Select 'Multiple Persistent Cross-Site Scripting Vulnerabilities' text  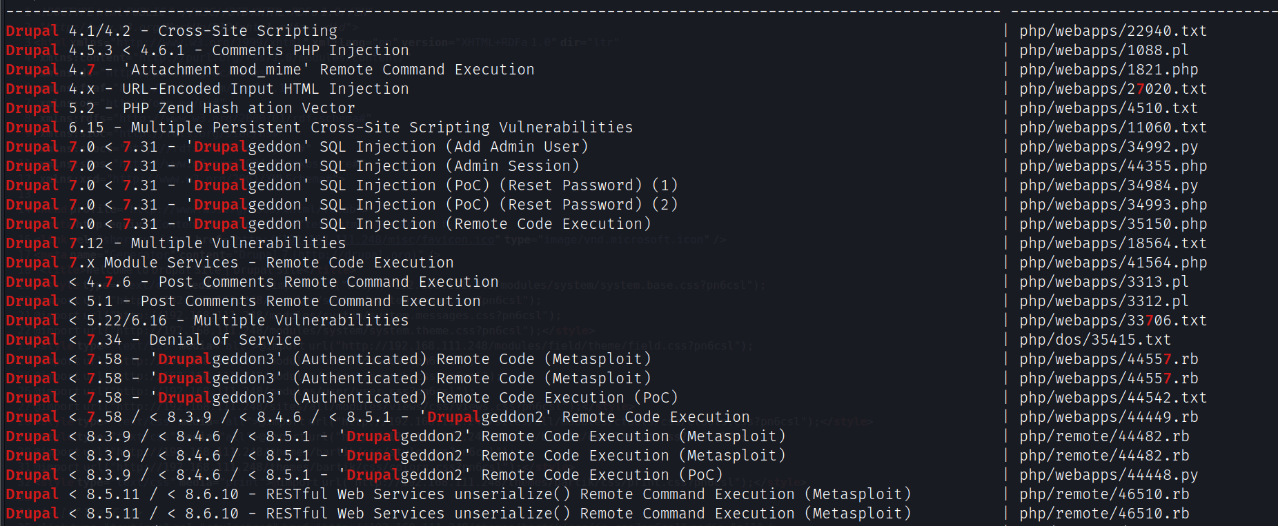tap(382, 128)
